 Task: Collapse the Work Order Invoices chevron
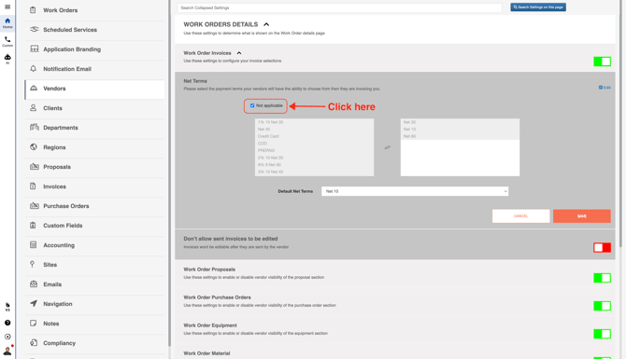tap(239, 53)
